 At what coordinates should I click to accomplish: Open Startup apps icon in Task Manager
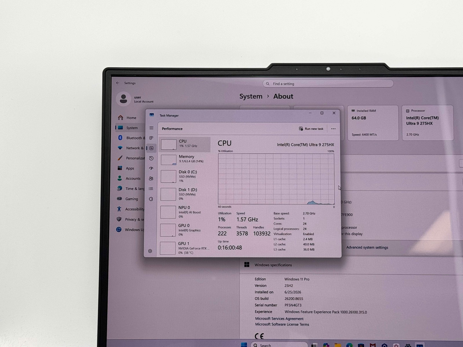[151, 168]
